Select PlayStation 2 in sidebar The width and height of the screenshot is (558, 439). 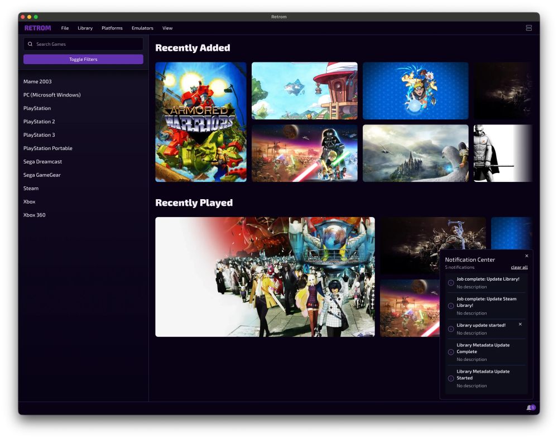39,122
